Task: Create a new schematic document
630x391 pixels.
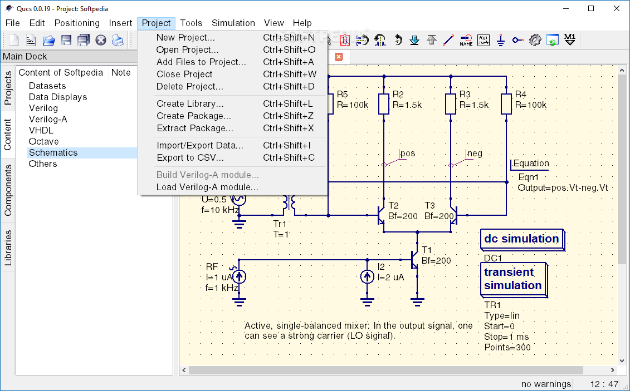Action: click(14, 40)
